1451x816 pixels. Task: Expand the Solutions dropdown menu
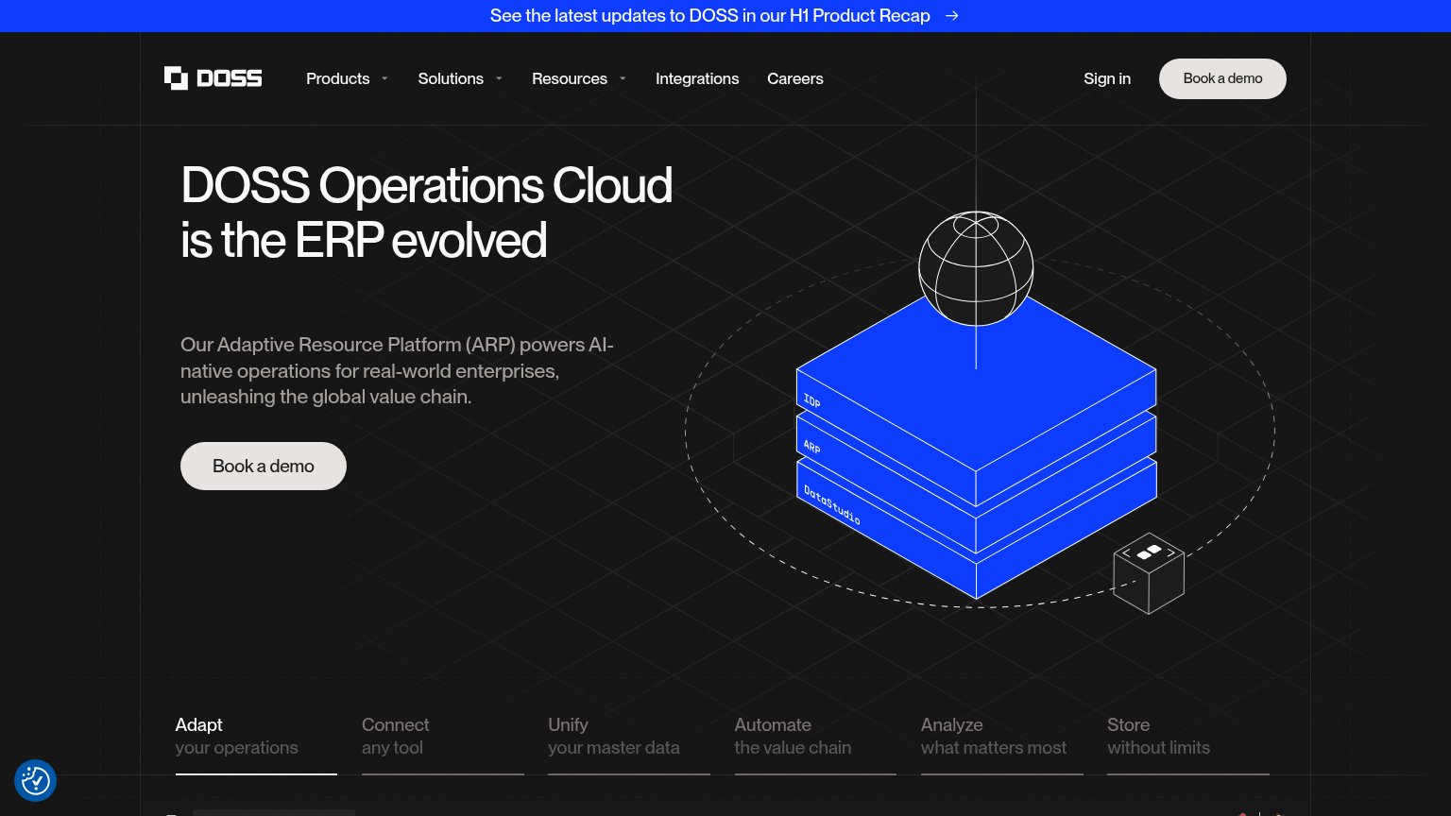460,78
